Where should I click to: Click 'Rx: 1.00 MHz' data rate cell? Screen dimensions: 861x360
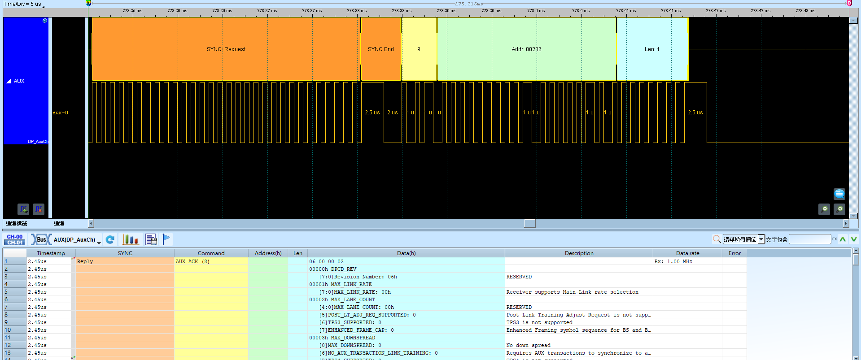coord(688,261)
